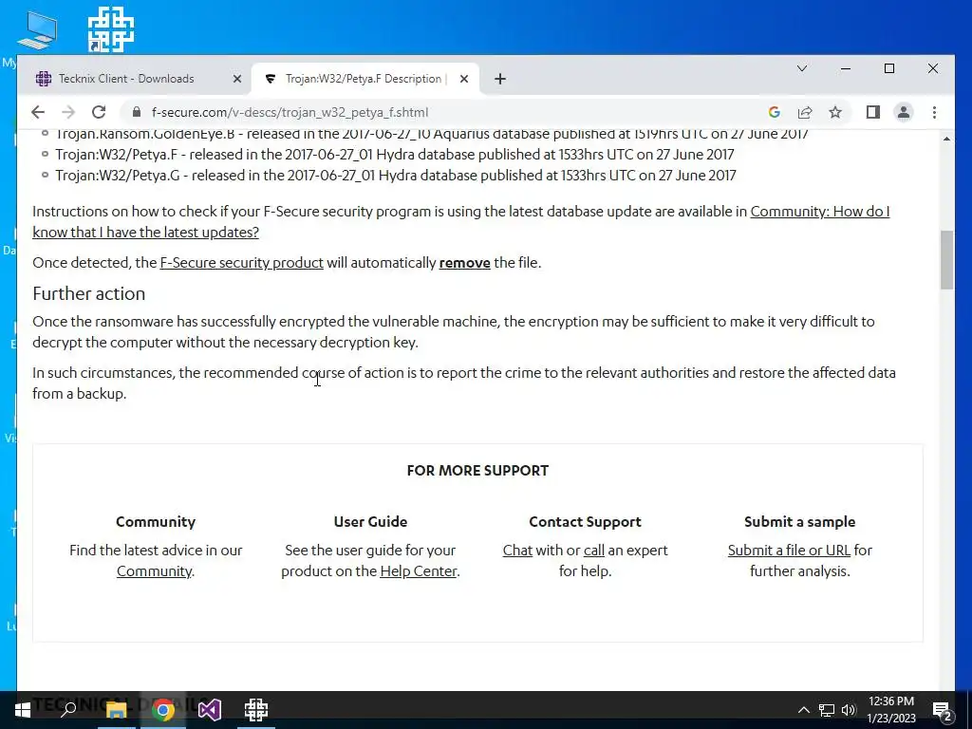Open Chrome profile avatar menu

point(904,112)
